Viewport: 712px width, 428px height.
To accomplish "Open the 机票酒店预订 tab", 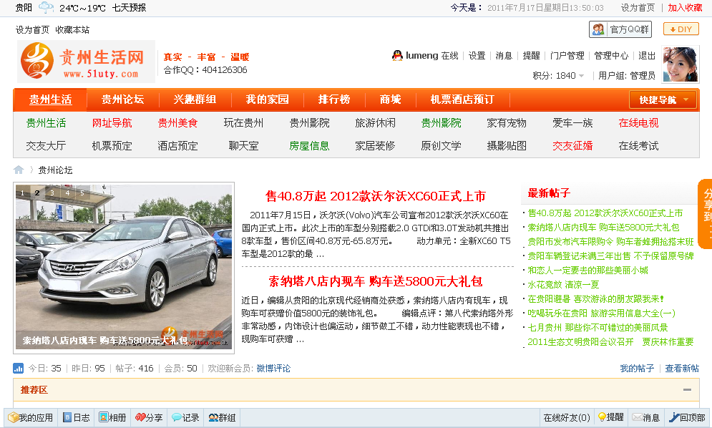I will point(462,99).
